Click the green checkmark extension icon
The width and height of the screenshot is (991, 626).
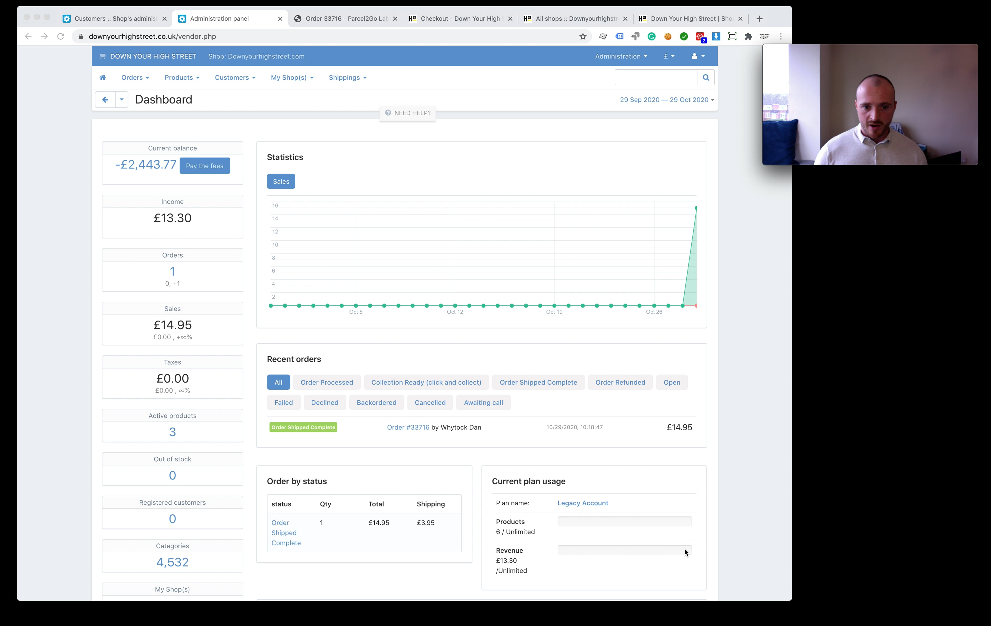(684, 37)
